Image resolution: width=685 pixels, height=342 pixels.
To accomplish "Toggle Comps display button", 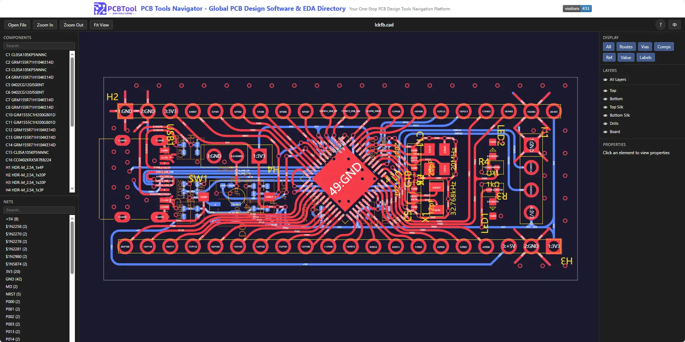I will (664, 47).
